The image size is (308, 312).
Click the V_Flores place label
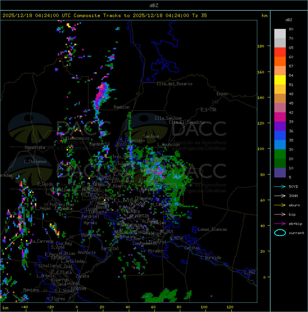pos(56,299)
